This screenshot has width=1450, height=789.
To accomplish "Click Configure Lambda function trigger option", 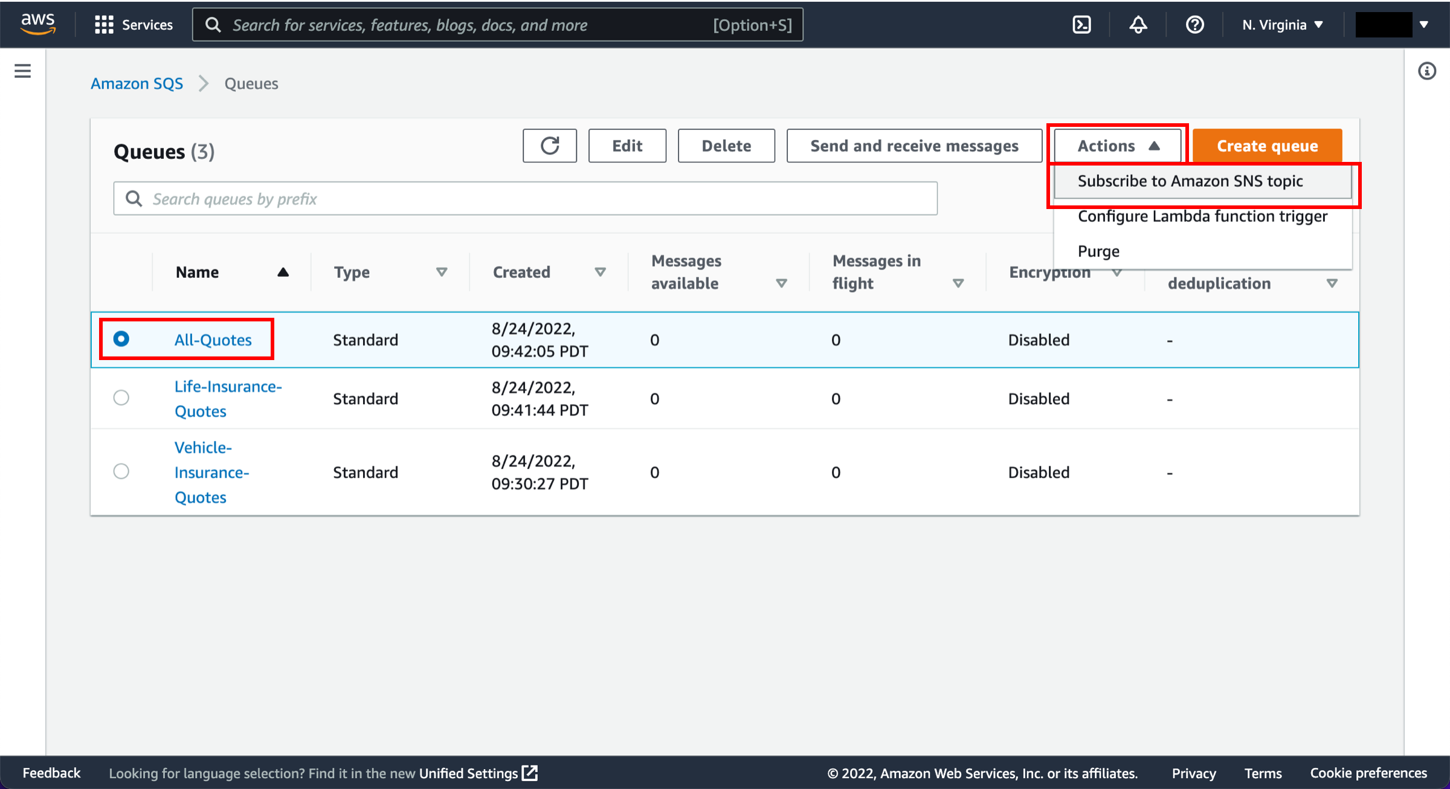I will (1201, 216).
